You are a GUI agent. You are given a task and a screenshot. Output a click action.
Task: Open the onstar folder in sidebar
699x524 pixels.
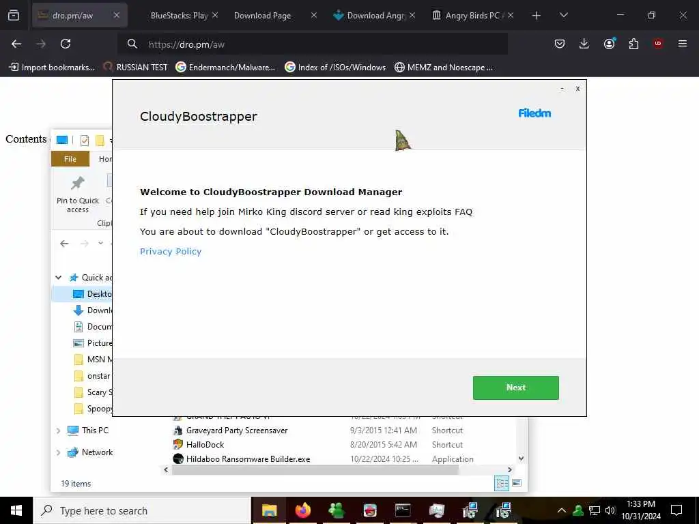(x=92, y=376)
